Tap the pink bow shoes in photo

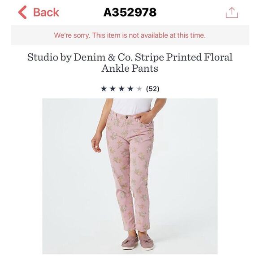point(138,242)
